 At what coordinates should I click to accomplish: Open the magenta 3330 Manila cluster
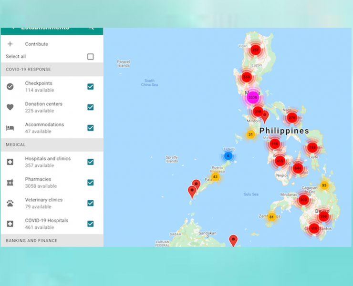[253, 97]
